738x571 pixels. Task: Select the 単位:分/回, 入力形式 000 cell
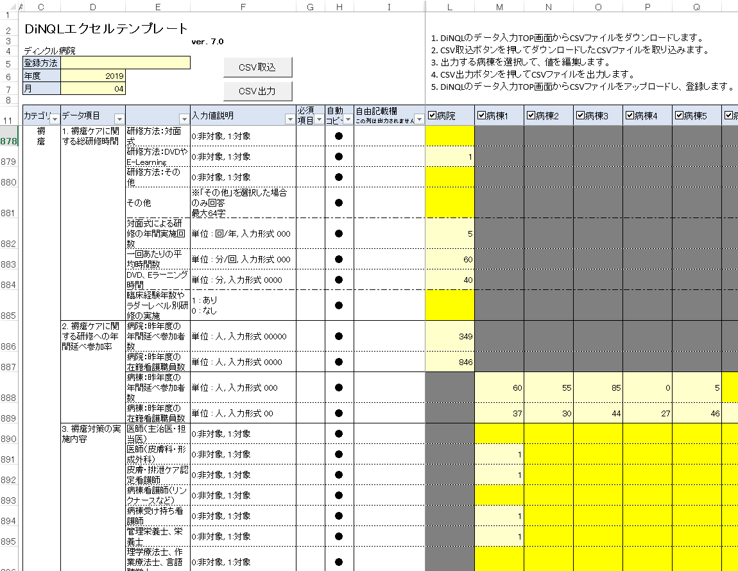pos(243,259)
